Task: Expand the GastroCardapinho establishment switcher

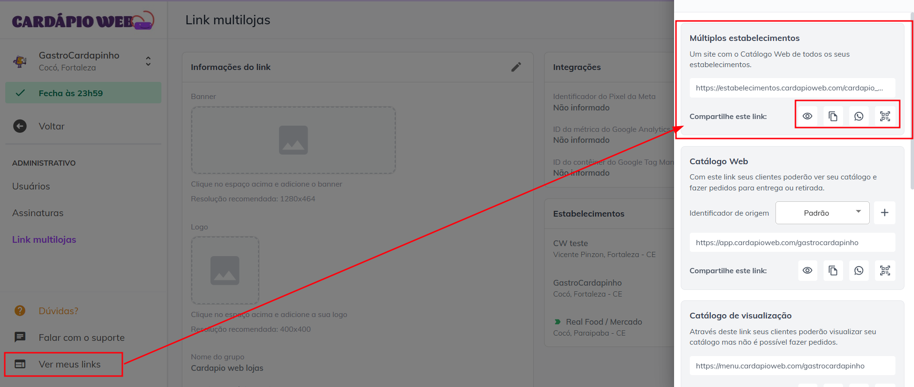Action: pos(148,61)
